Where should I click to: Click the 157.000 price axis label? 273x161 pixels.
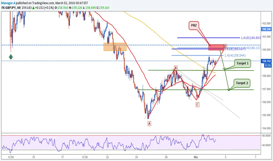pyautogui.click(x=266, y=89)
